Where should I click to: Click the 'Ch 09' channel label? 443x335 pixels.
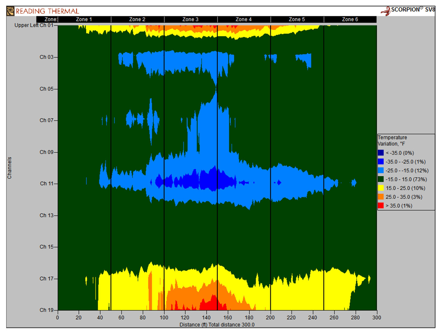47,152
